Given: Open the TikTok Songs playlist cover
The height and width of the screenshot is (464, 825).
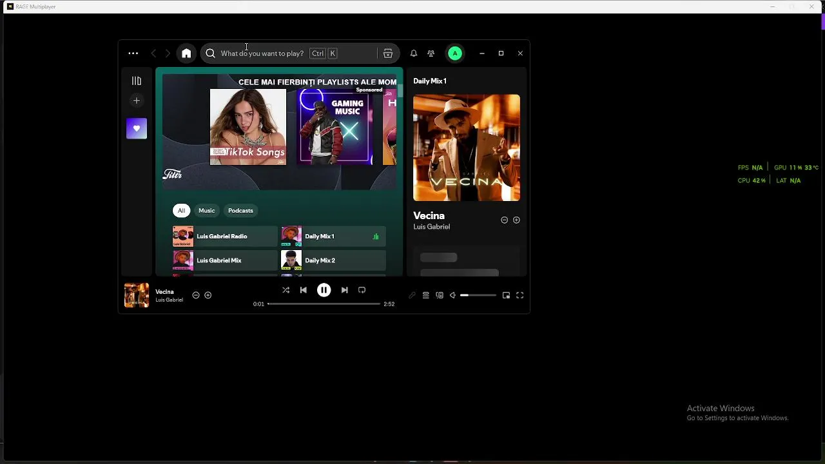Looking at the screenshot, I should [248, 127].
